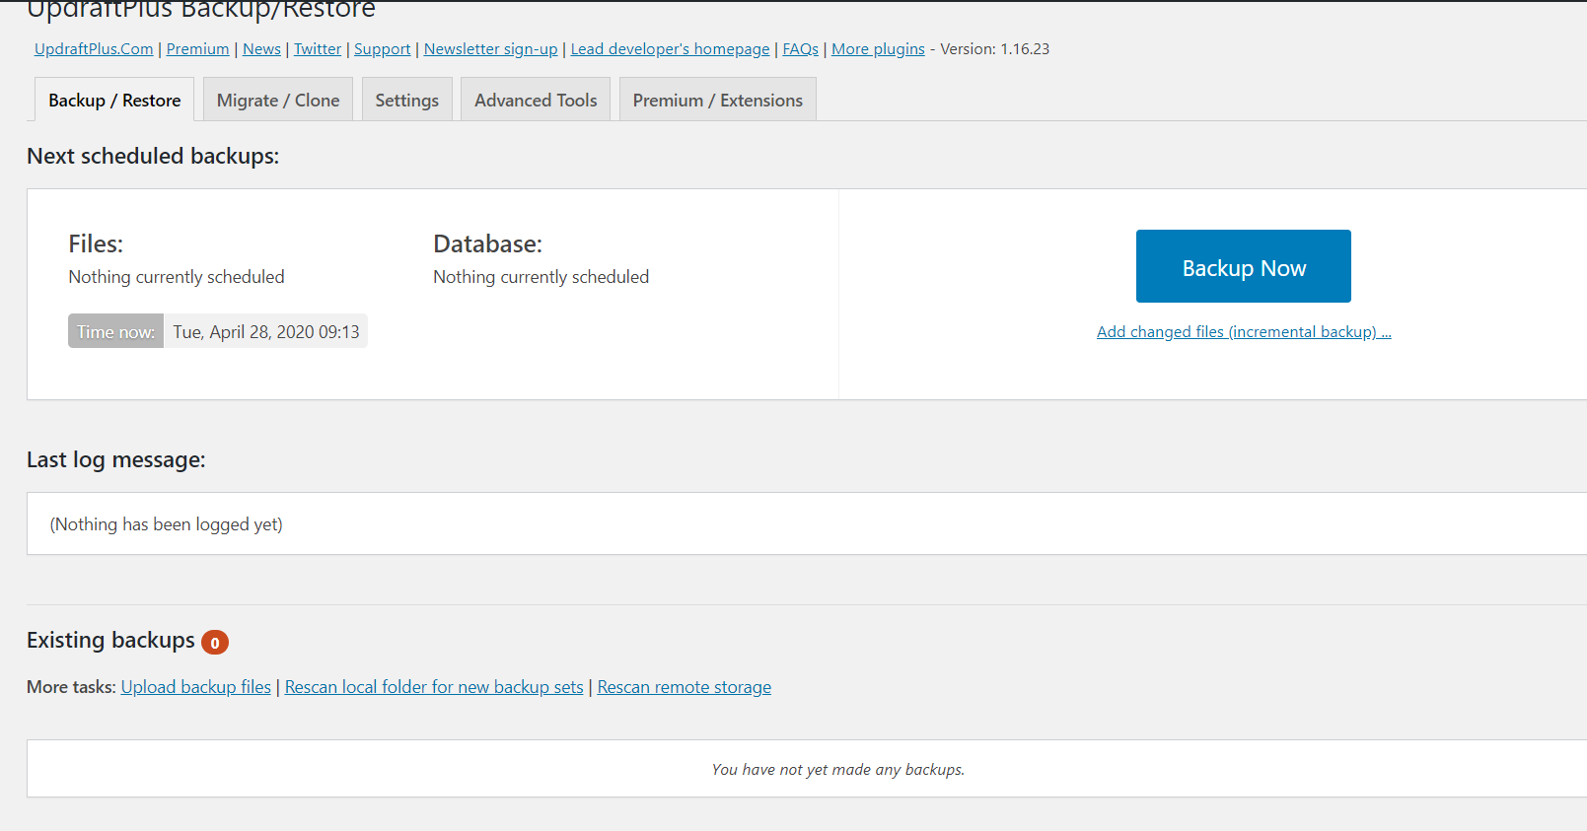The height and width of the screenshot is (831, 1587).
Task: Click the 'More tasks:' label
Action: [x=71, y=687]
